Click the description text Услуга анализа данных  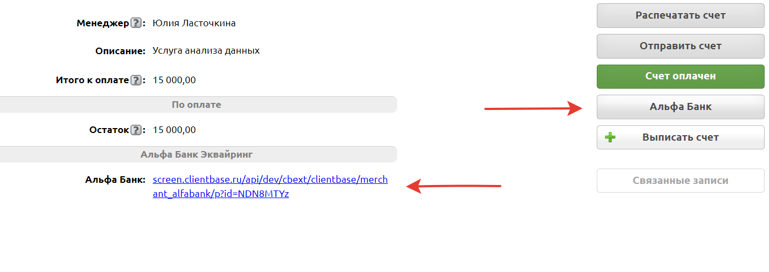coord(206,51)
